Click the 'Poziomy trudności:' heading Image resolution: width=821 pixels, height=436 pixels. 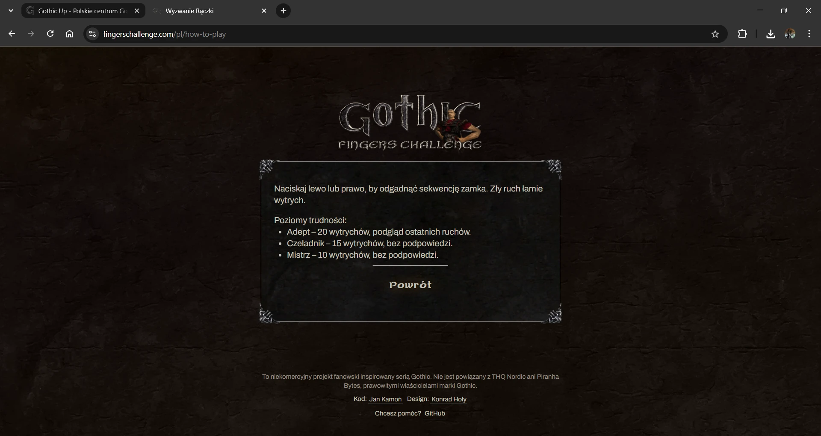[310, 220]
